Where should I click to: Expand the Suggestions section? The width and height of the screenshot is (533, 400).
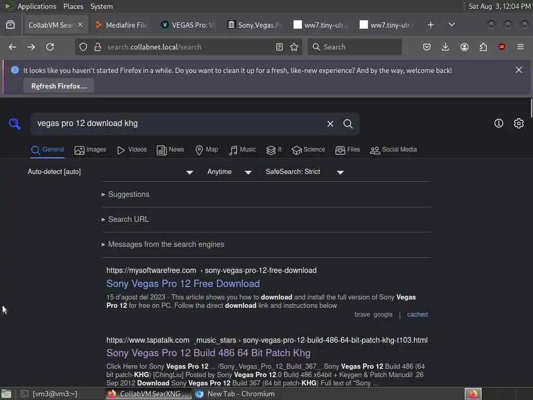pos(129,194)
